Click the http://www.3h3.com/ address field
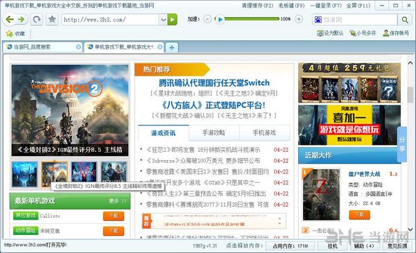Viewport: 416px width, 253px height. 110,19
